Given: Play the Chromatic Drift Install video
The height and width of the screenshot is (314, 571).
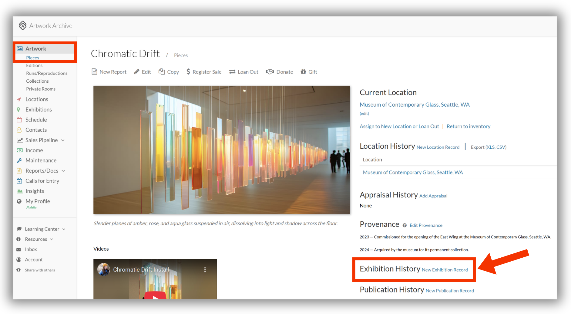Looking at the screenshot, I should pyautogui.click(x=155, y=296).
